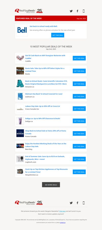Open the Twitter icon in footer

pos(71,203)
